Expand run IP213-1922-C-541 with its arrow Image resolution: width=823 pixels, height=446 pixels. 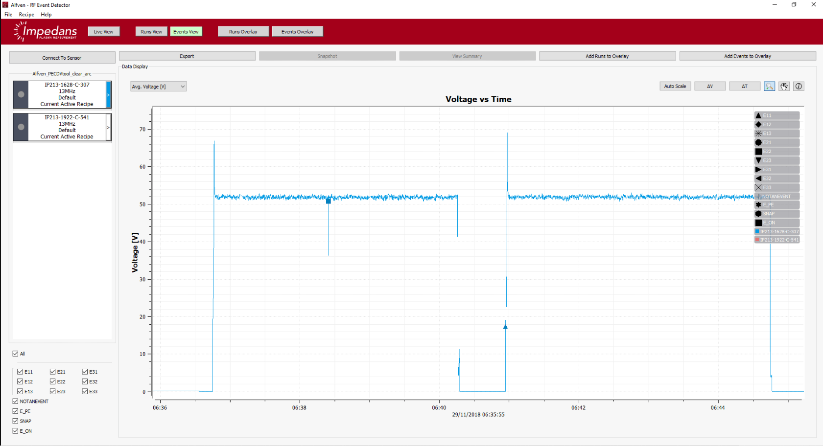(108, 127)
